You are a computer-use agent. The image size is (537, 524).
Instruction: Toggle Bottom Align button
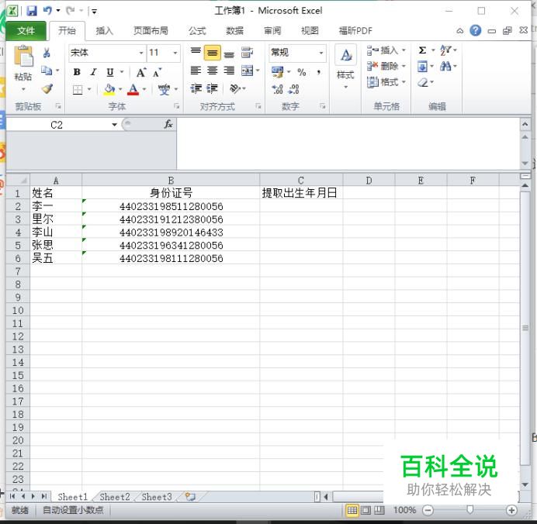(x=229, y=53)
